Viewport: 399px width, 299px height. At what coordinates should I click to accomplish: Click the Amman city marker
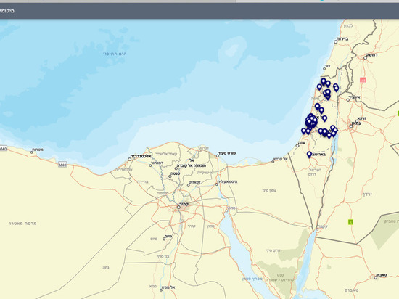coord(351,126)
